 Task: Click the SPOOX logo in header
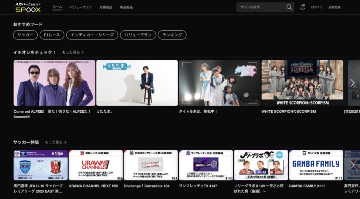pos(28,7)
